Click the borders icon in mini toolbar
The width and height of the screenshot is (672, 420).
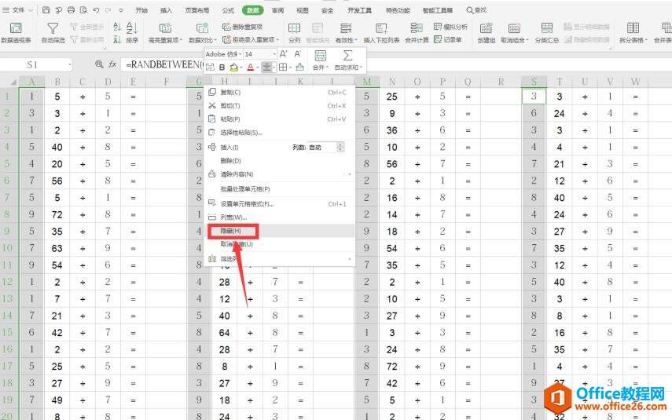[283, 68]
